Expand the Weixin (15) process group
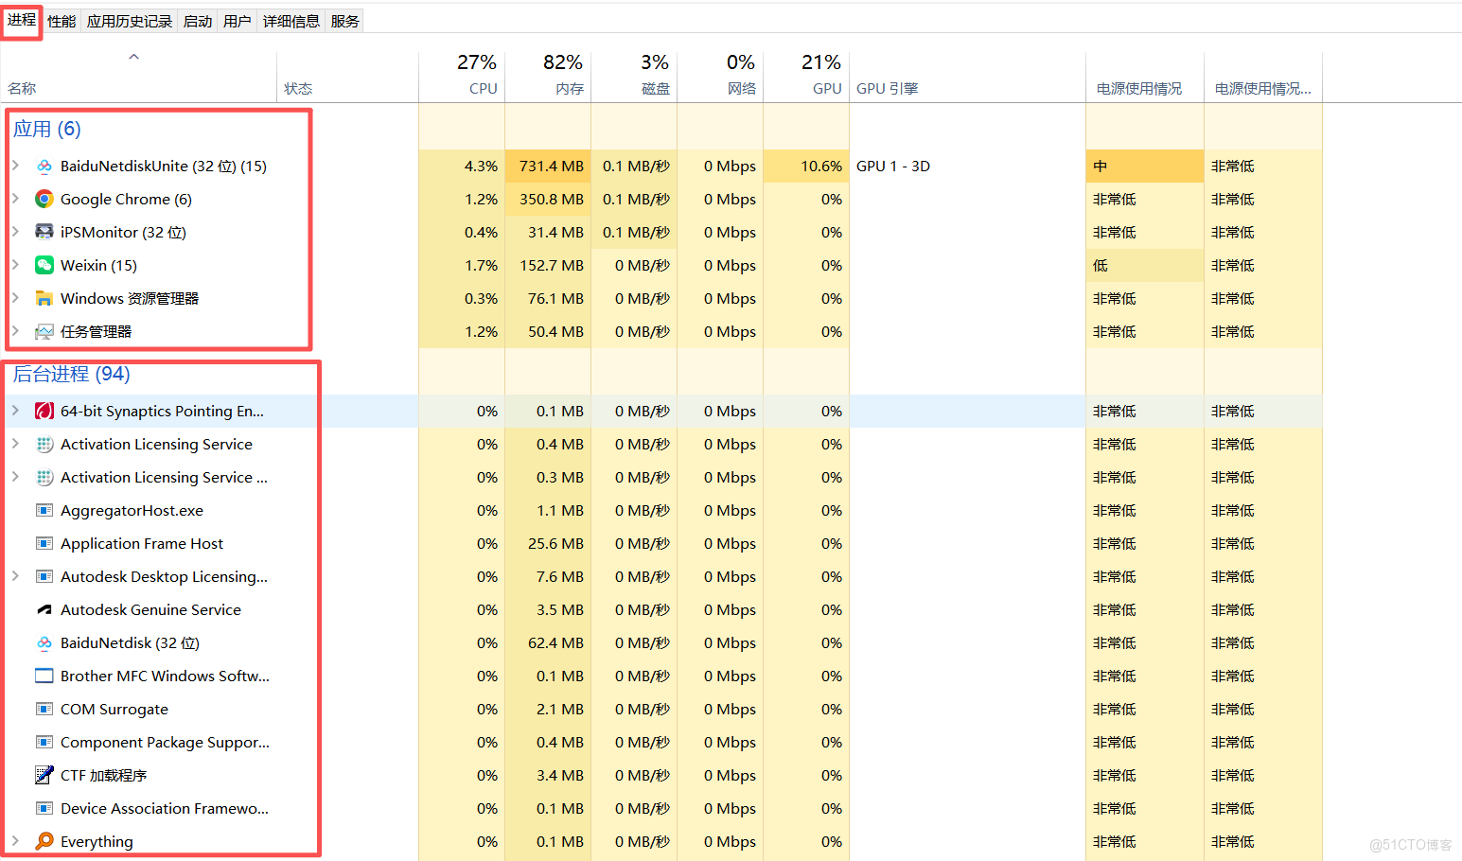Image resolution: width=1462 pixels, height=861 pixels. (15, 265)
